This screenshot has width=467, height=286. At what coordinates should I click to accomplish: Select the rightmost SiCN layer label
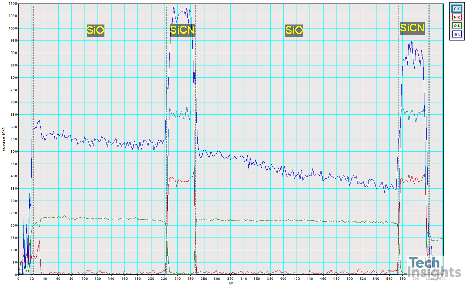412,28
